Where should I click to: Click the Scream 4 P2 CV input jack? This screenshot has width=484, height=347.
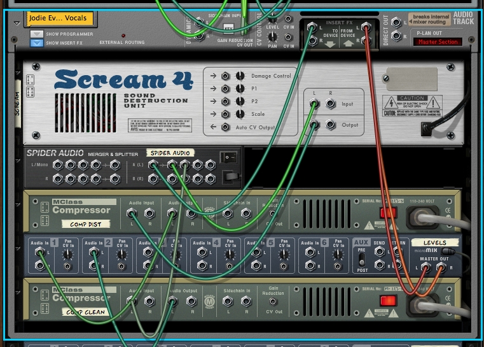click(225, 101)
